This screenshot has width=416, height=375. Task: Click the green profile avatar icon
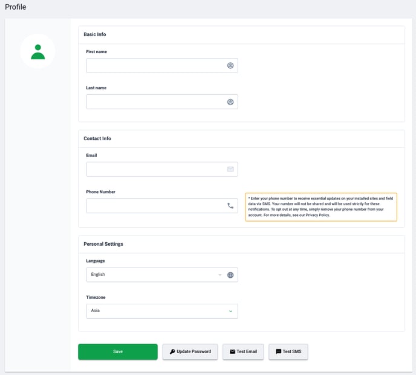[x=37, y=52]
